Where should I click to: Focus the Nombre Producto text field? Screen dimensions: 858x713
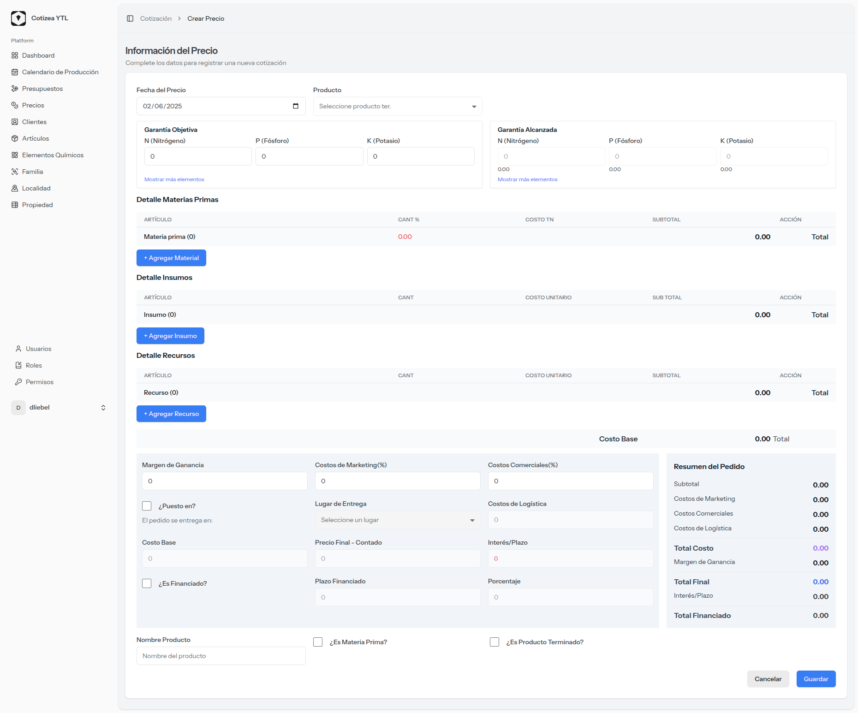click(x=221, y=656)
